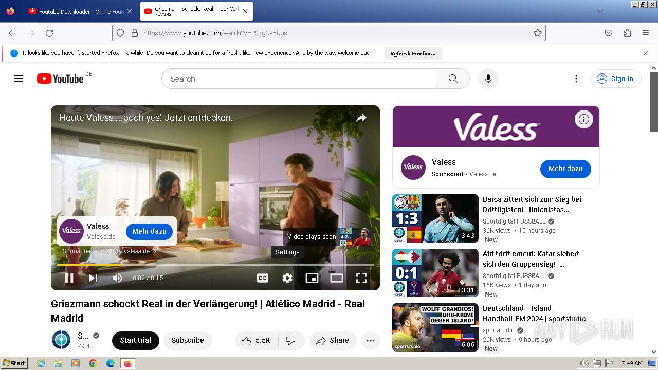Open Chrome from the taskbar
Viewport: 658px width, 370px height.
coord(93,363)
